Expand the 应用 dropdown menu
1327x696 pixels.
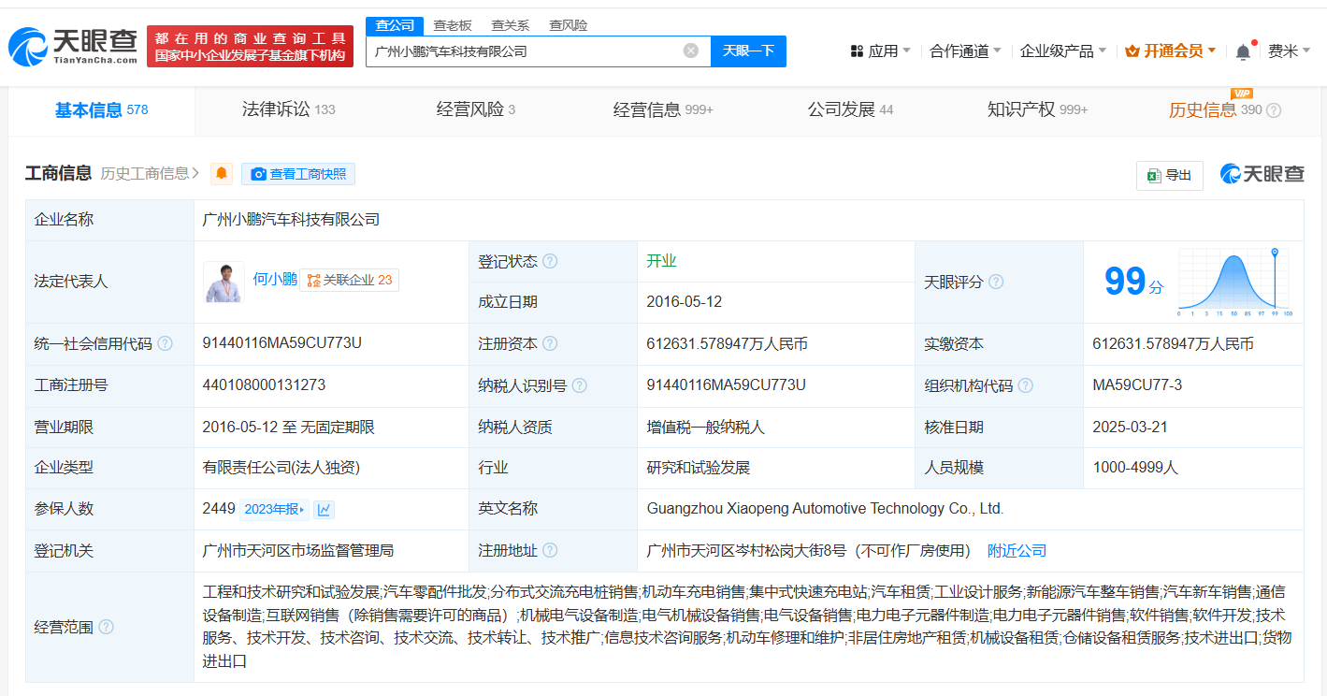[x=880, y=51]
